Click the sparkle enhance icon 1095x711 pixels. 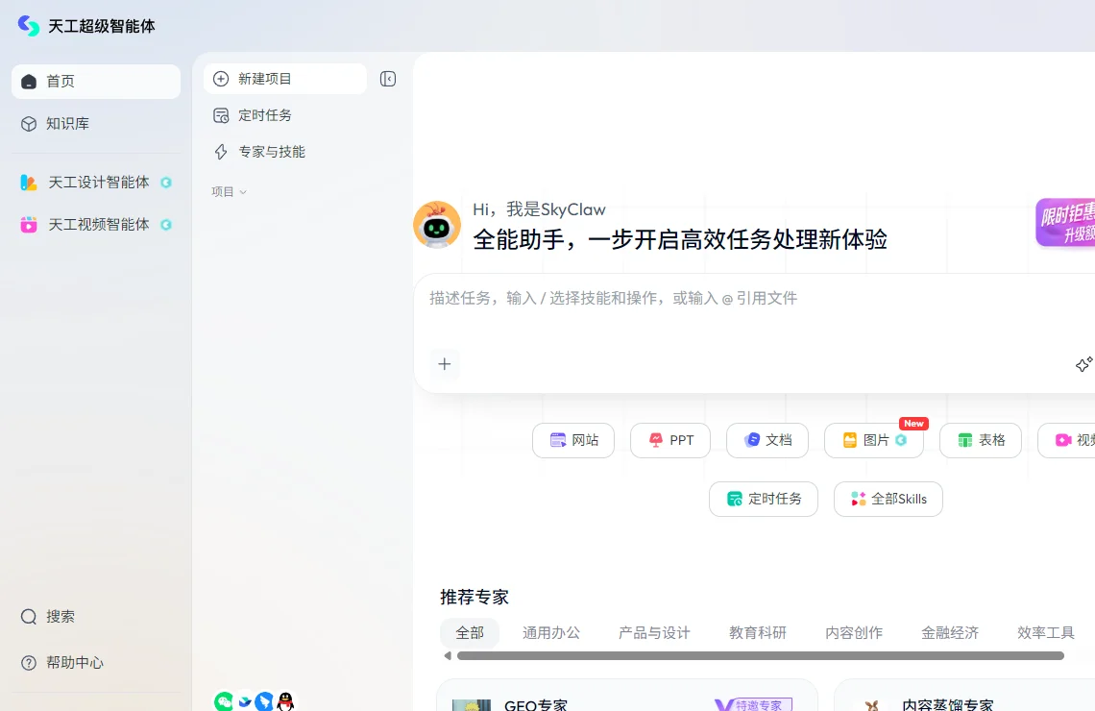tap(1083, 364)
